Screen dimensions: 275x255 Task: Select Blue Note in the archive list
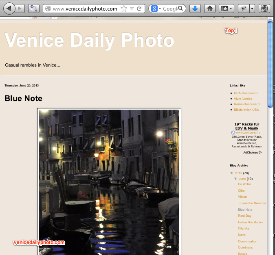[245, 210]
